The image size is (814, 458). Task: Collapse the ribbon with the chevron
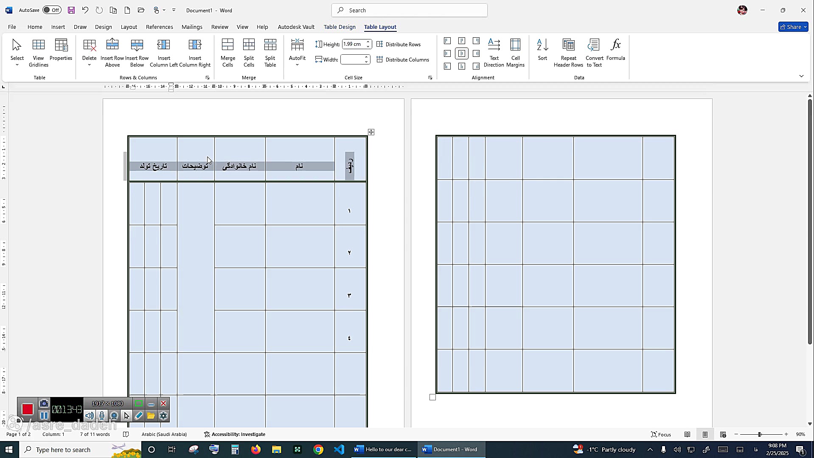pyautogui.click(x=801, y=76)
